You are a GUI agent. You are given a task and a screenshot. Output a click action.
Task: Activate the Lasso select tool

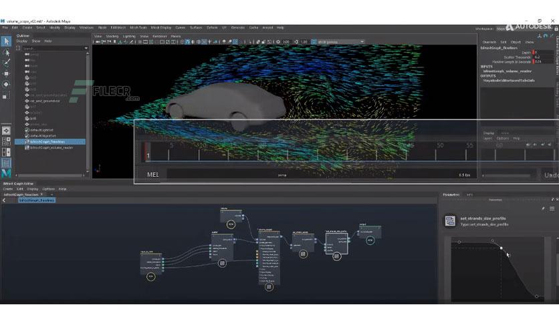[6, 52]
